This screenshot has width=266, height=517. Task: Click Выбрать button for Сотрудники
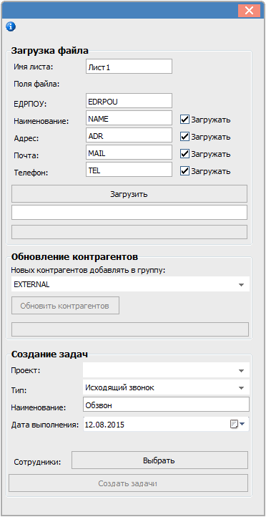[x=159, y=460]
